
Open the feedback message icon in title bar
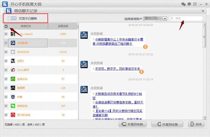[195, 4]
